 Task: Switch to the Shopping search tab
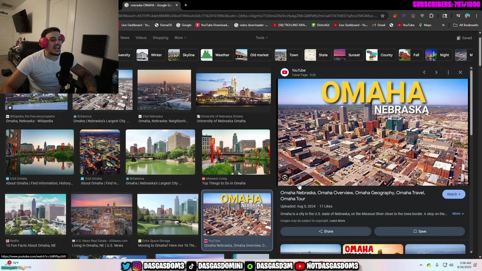coord(160,38)
